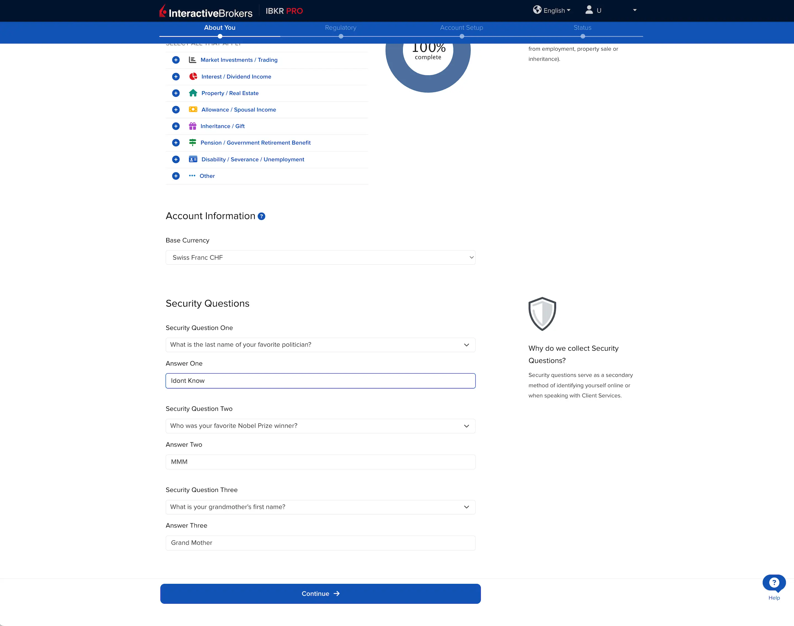Open the Help widget in the corner

coord(774,583)
